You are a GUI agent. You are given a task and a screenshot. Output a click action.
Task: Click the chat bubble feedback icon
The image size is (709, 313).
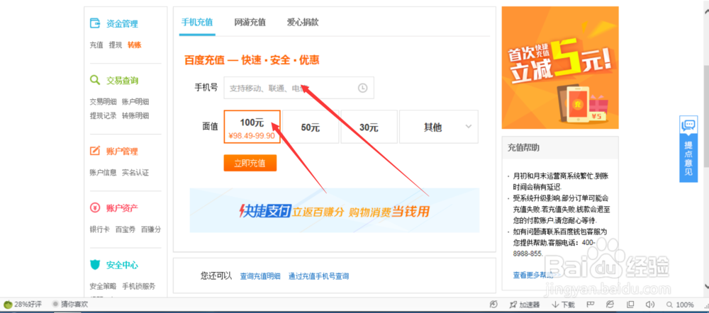coord(688,125)
